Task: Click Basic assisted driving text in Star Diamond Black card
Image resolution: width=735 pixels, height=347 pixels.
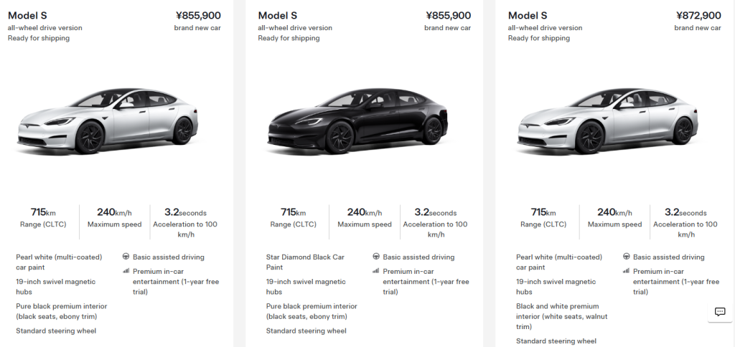Action: pos(418,257)
